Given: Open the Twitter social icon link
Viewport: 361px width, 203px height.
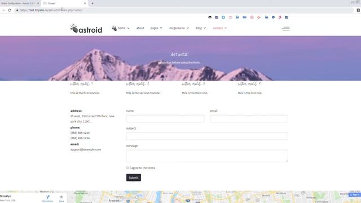Looking at the screenshot, I should click(223, 17).
